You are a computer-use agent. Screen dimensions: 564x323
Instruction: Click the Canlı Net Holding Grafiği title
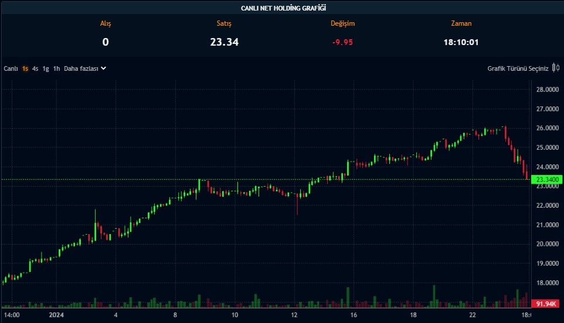coord(284,8)
